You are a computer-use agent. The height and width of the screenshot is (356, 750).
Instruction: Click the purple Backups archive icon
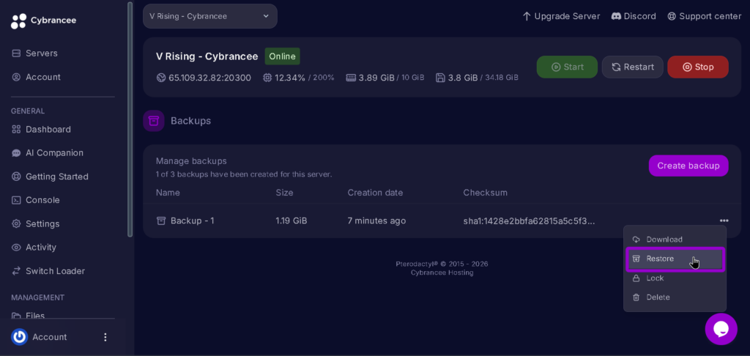tap(154, 121)
